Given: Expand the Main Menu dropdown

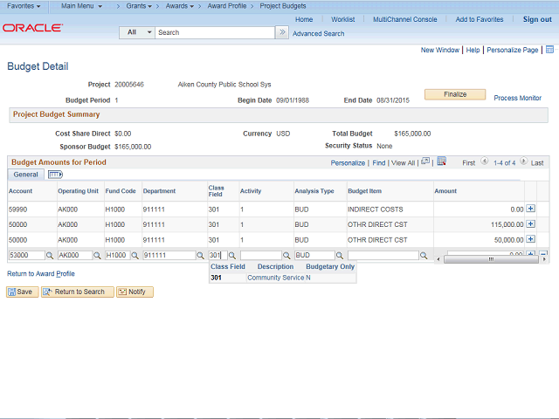Looking at the screenshot, I should pos(87,6).
